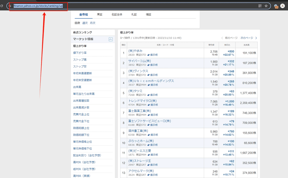Open 掲示板 for アクセルマーク(株)

[x=153, y=175]
